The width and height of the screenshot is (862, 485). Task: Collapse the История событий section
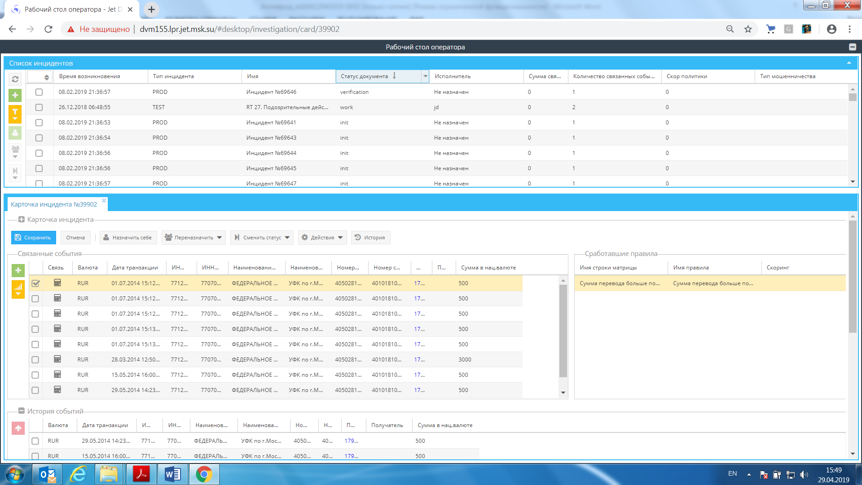coord(21,411)
